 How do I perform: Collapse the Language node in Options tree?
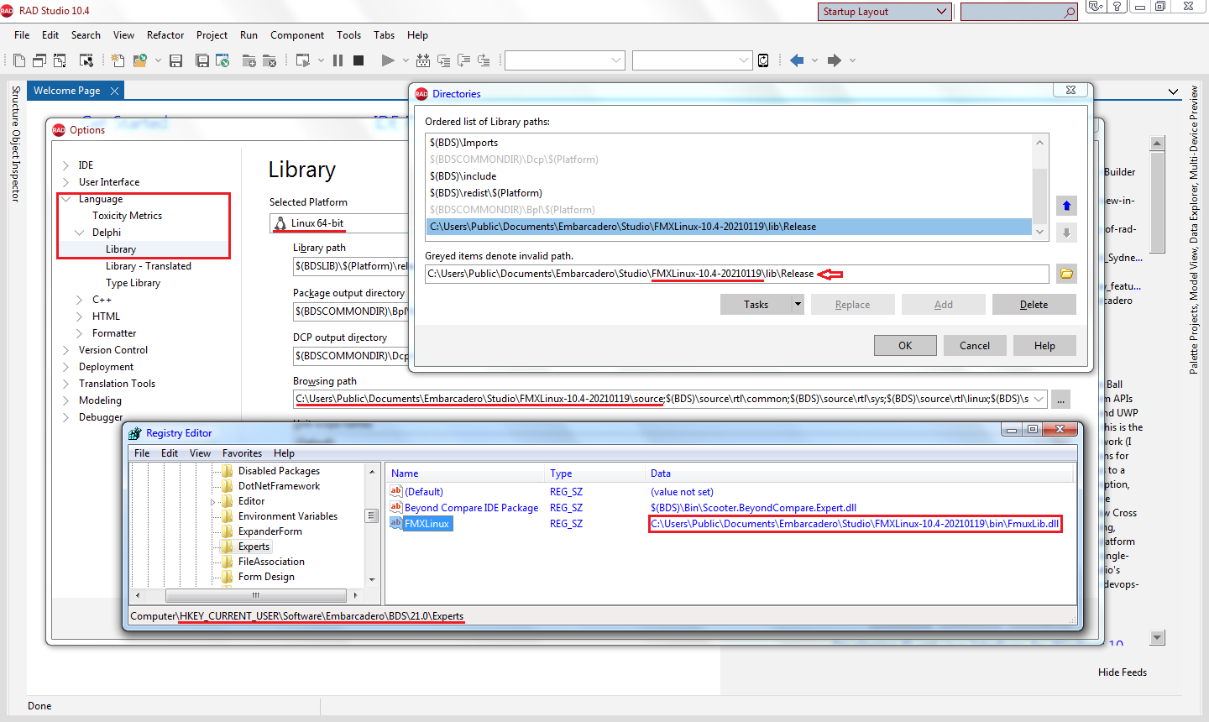(x=65, y=199)
